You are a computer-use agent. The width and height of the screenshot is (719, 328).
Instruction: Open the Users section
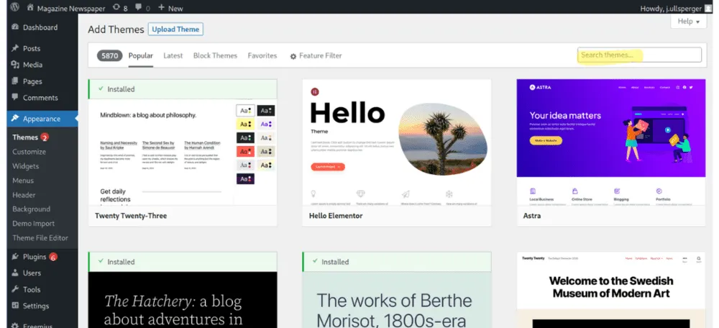42,273
